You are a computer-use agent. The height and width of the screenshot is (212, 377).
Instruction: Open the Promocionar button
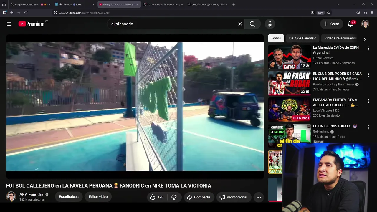point(234,197)
